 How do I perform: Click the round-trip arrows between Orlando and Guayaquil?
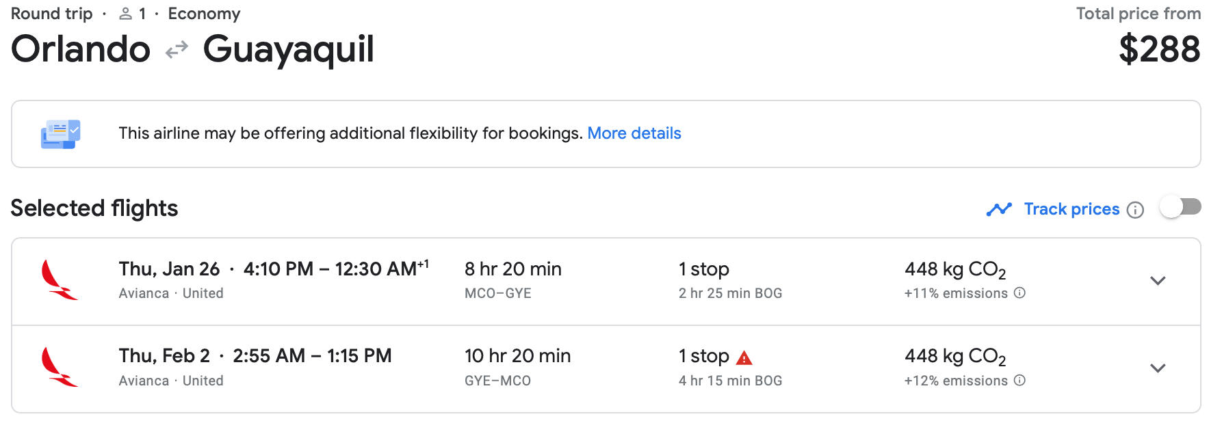tap(177, 50)
